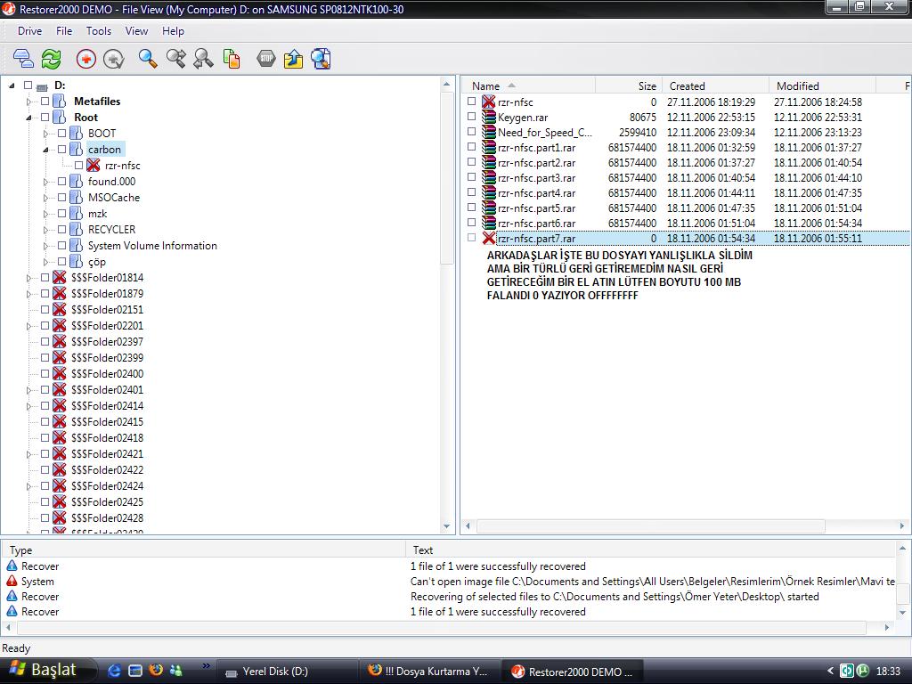
Task: Click the Find Next magnifier icon
Action: tap(175, 59)
